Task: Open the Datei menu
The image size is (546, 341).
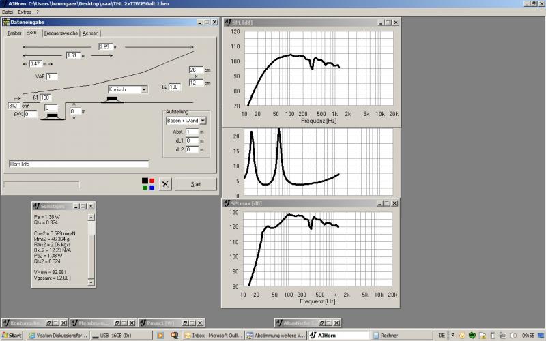Action: tap(8, 12)
